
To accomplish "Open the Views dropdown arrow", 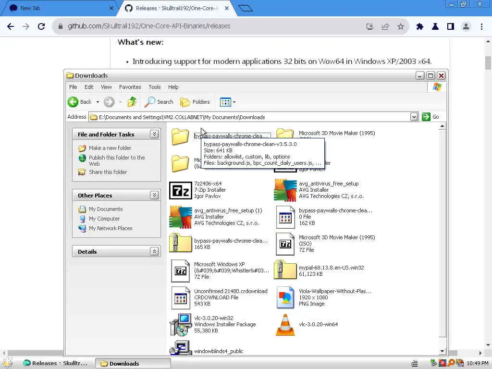I will tap(234, 102).
